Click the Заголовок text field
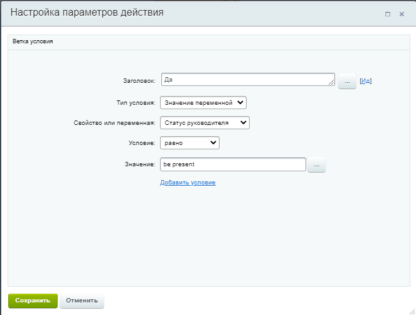Image resolution: width=416 pixels, height=315 pixels. coord(248,79)
